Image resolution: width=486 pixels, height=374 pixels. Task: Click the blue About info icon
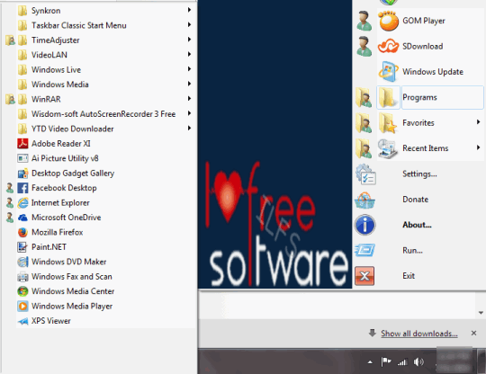click(x=364, y=225)
